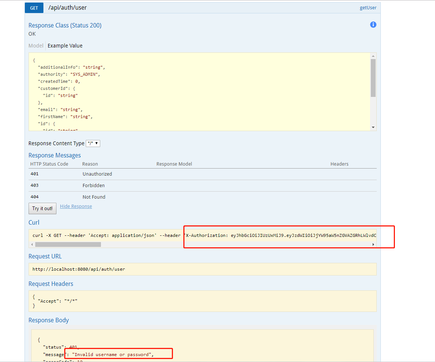Click the GET method badge
Viewport: 435px width, 362px height.
tap(34, 7)
